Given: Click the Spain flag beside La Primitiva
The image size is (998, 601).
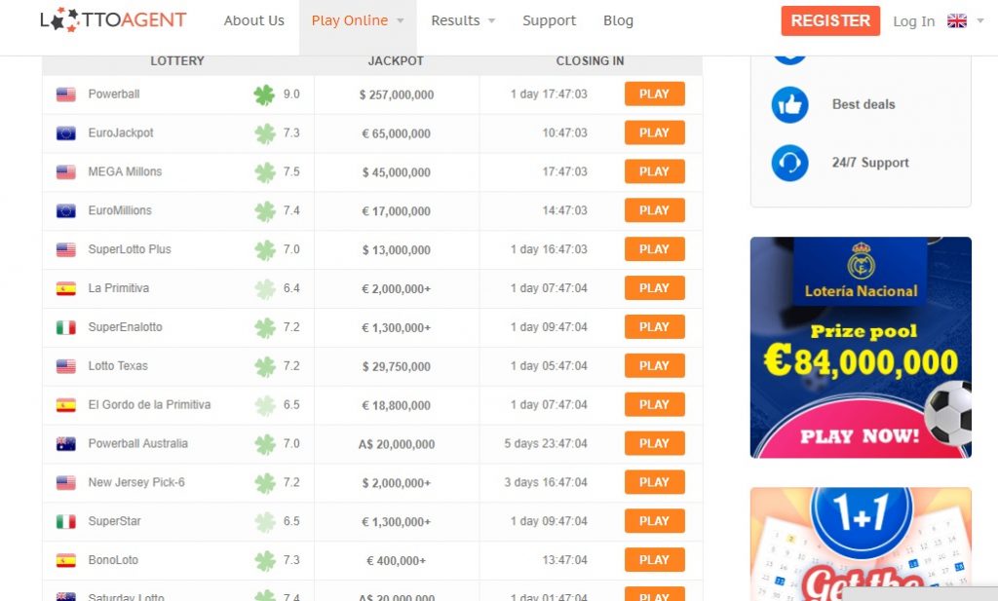Looking at the screenshot, I should click(65, 288).
